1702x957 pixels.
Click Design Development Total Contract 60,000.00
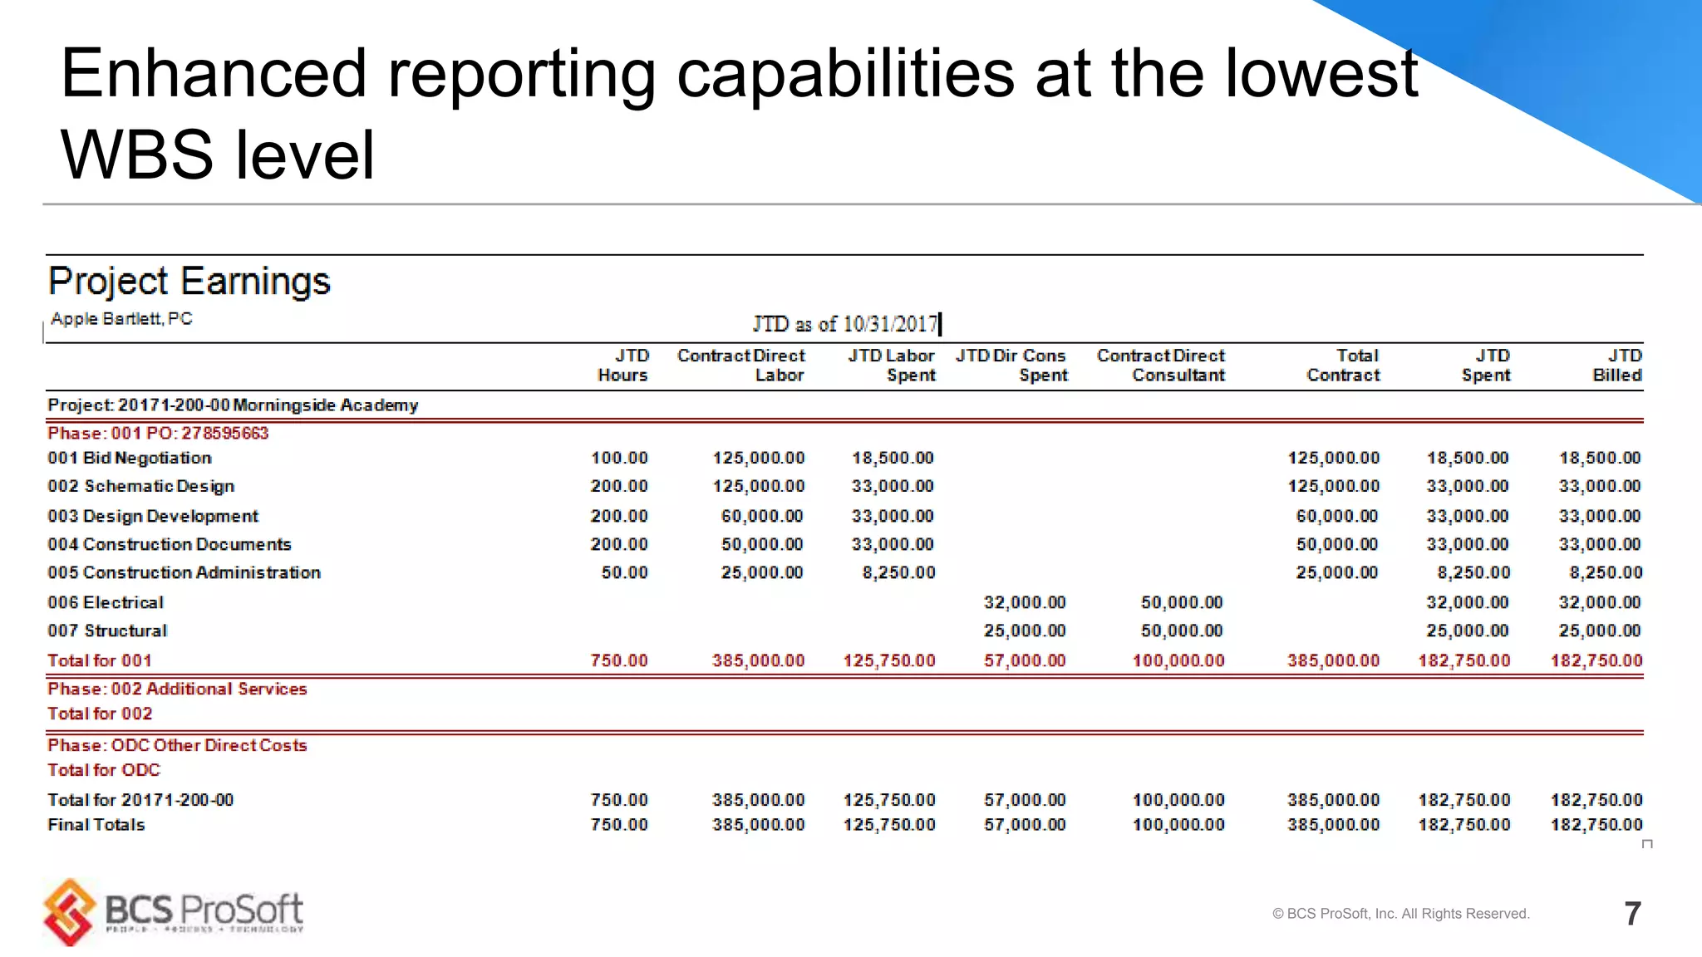tap(1338, 517)
